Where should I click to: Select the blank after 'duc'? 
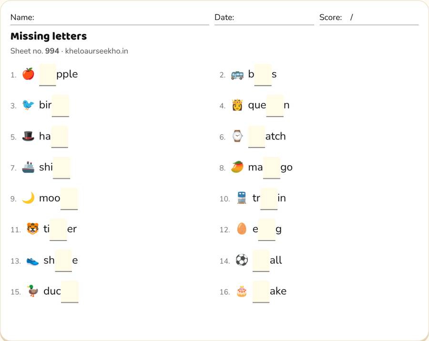point(70,292)
